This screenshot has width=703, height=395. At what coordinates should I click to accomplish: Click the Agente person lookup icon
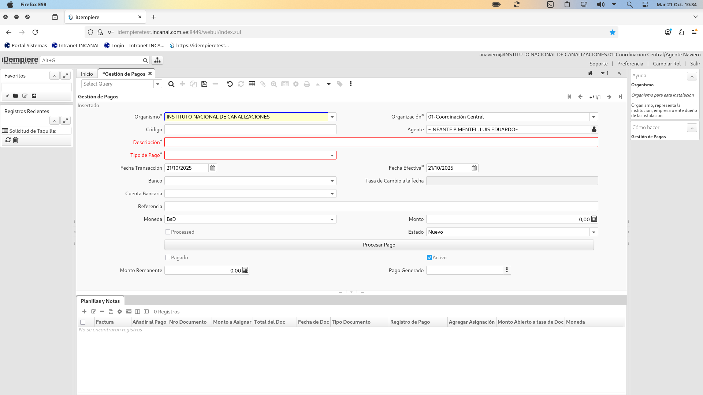594,129
